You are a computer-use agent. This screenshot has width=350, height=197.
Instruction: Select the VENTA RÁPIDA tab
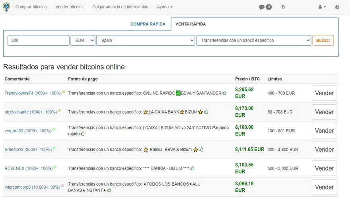191,24
